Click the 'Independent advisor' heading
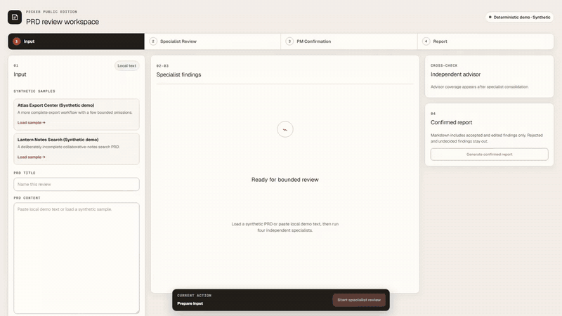Image resolution: width=562 pixels, height=316 pixels. click(x=455, y=74)
